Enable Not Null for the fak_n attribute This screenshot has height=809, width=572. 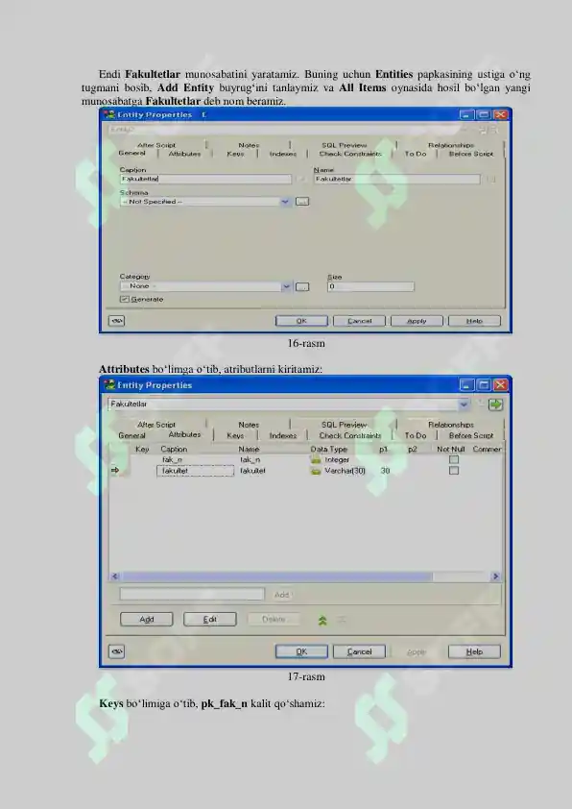454,459
